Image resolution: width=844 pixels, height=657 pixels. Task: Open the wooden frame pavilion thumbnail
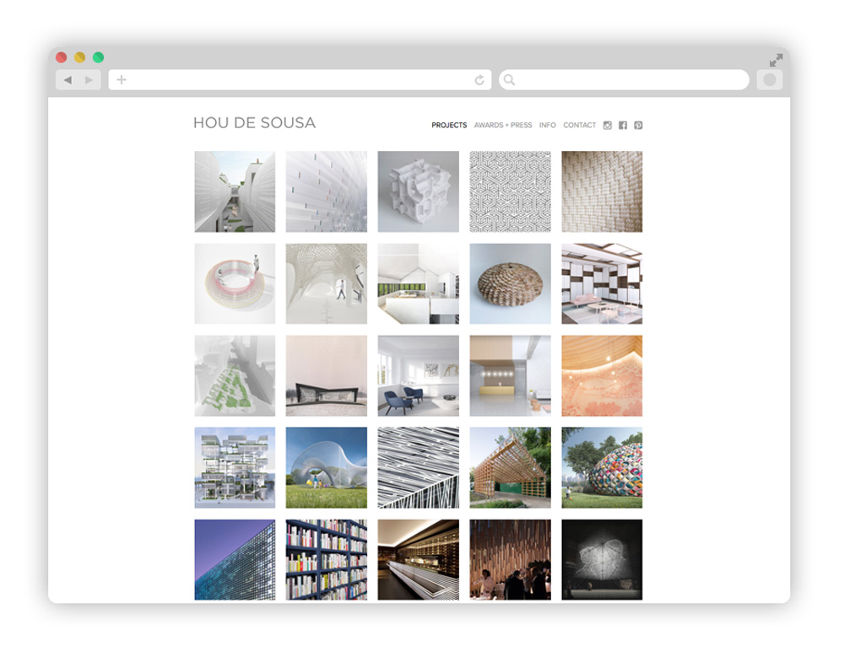[x=511, y=467]
